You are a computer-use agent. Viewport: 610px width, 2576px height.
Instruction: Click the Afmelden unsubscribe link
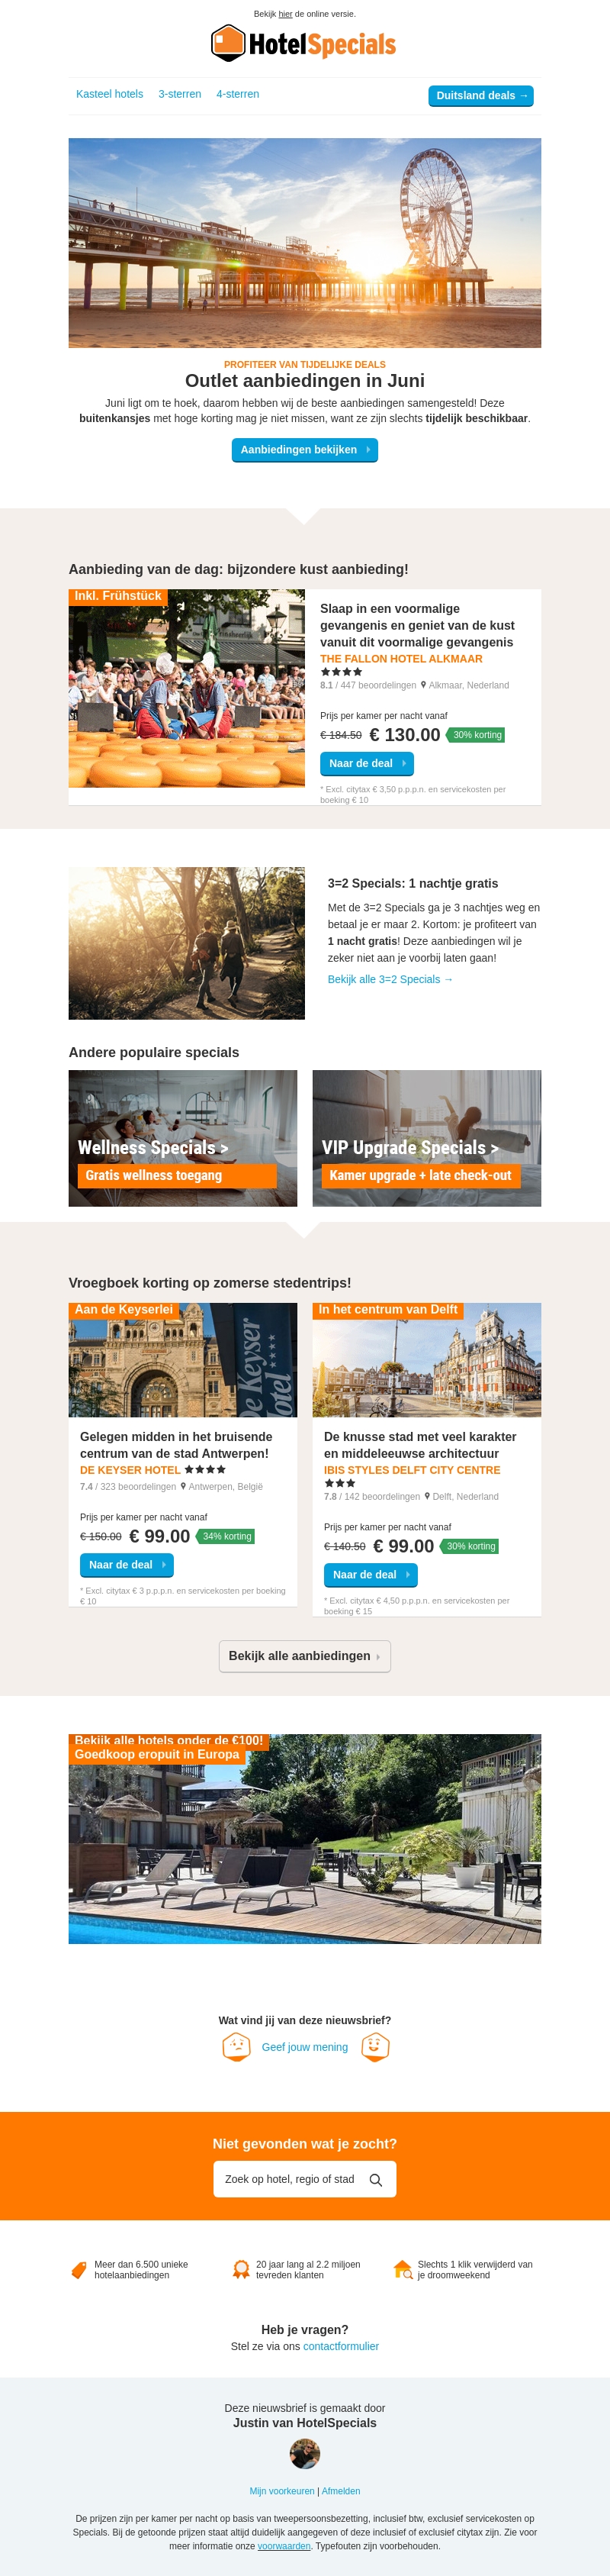pyautogui.click(x=340, y=2491)
